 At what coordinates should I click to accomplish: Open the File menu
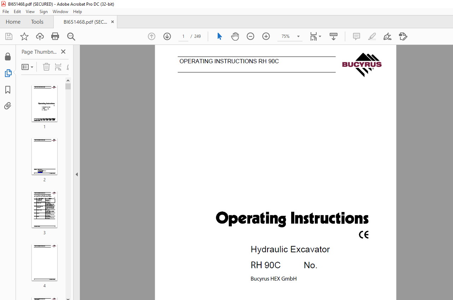coord(6,12)
